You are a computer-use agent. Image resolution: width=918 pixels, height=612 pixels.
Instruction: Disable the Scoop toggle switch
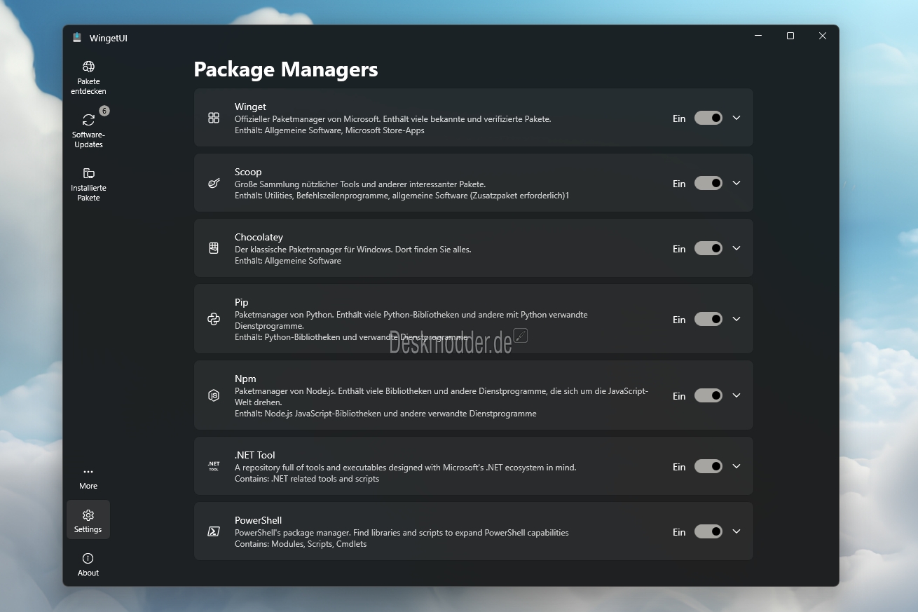(708, 183)
